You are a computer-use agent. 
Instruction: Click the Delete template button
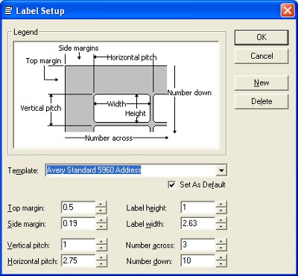261,101
